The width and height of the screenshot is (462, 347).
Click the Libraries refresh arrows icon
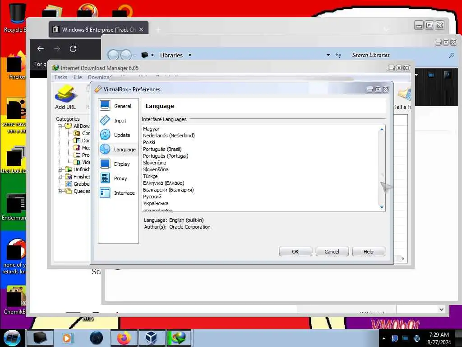click(338, 55)
